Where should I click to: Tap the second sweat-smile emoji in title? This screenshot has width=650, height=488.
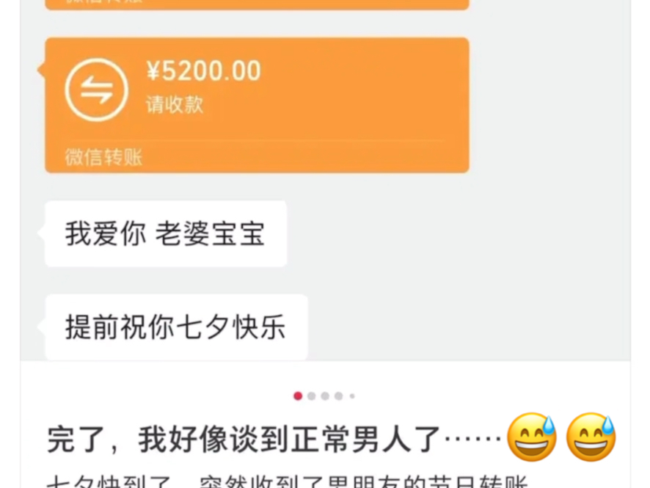591,437
